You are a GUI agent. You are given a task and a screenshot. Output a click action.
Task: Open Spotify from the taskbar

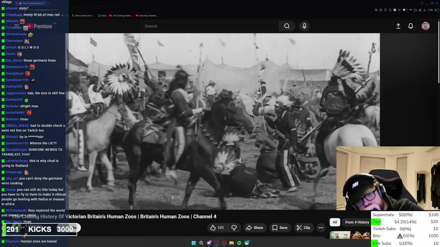coord(239,243)
